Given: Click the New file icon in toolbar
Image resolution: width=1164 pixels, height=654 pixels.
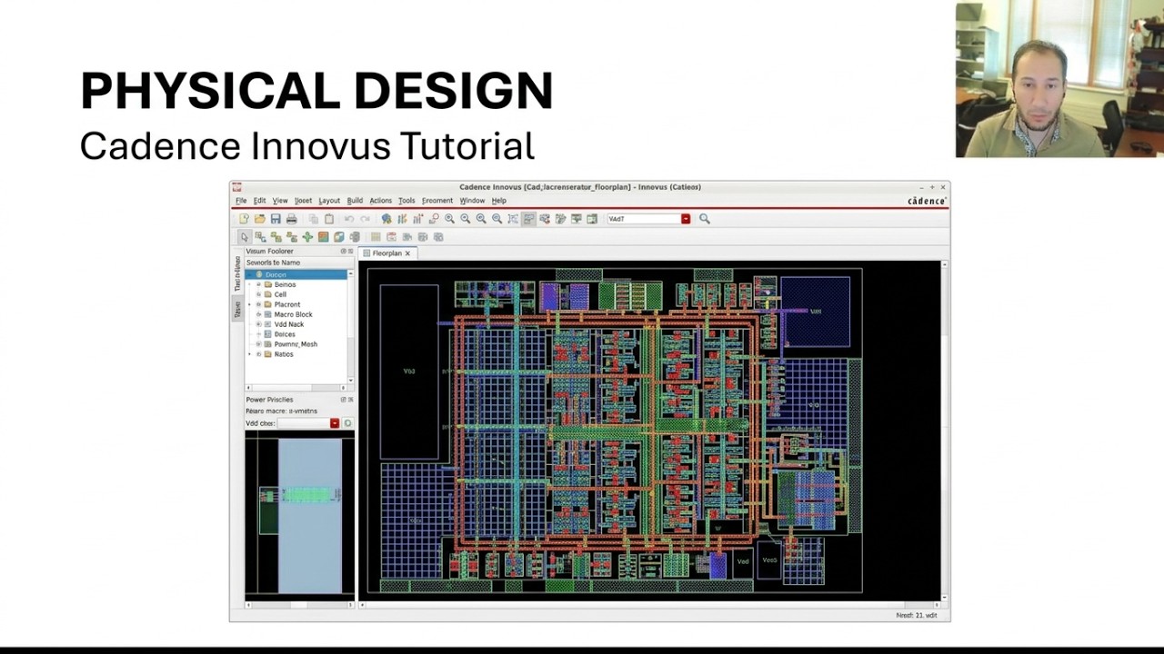Looking at the screenshot, I should point(244,219).
